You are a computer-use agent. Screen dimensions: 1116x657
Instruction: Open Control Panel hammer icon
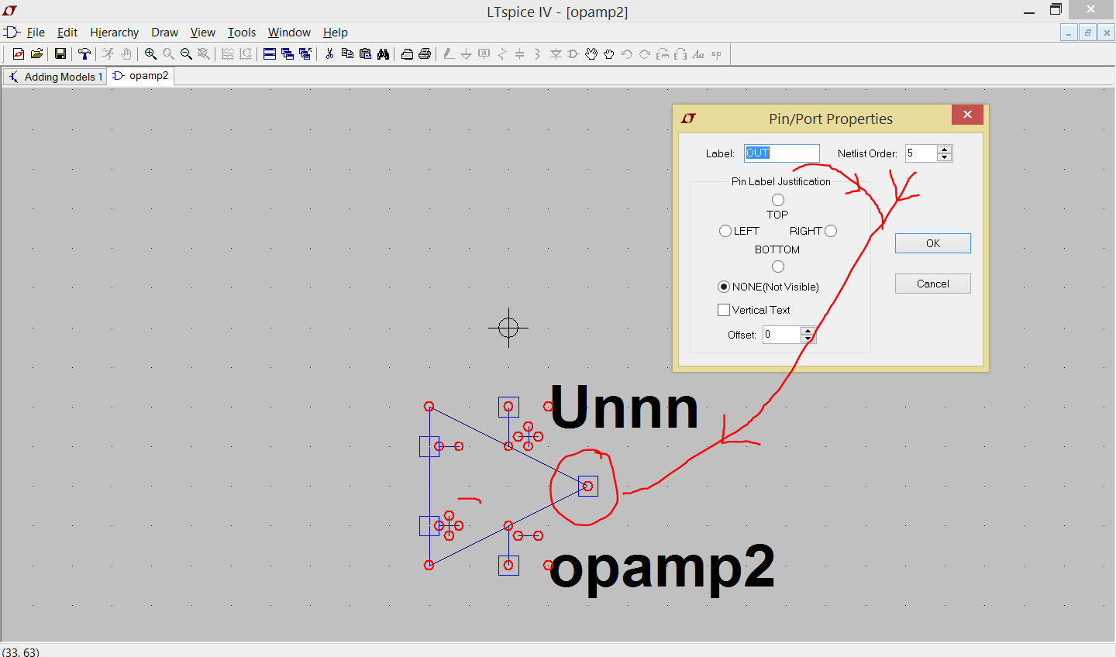(84, 53)
